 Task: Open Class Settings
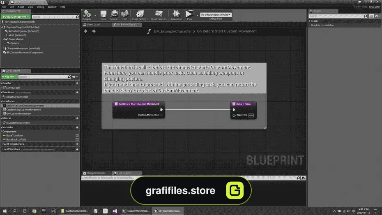tap(140, 15)
